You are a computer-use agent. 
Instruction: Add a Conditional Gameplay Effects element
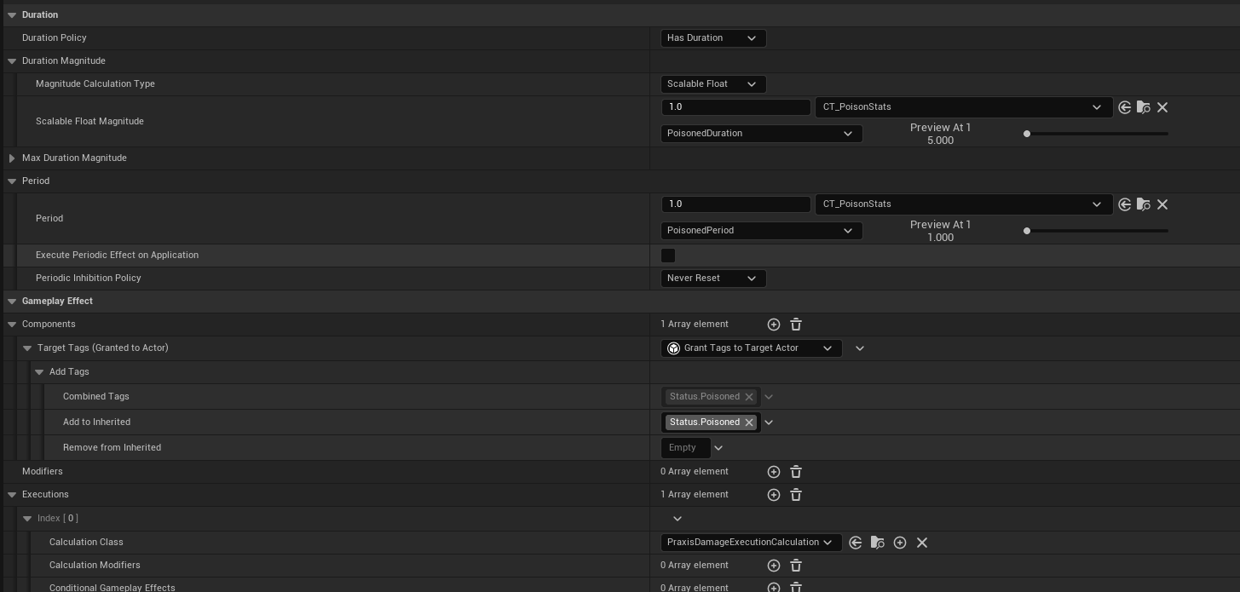coord(774,588)
